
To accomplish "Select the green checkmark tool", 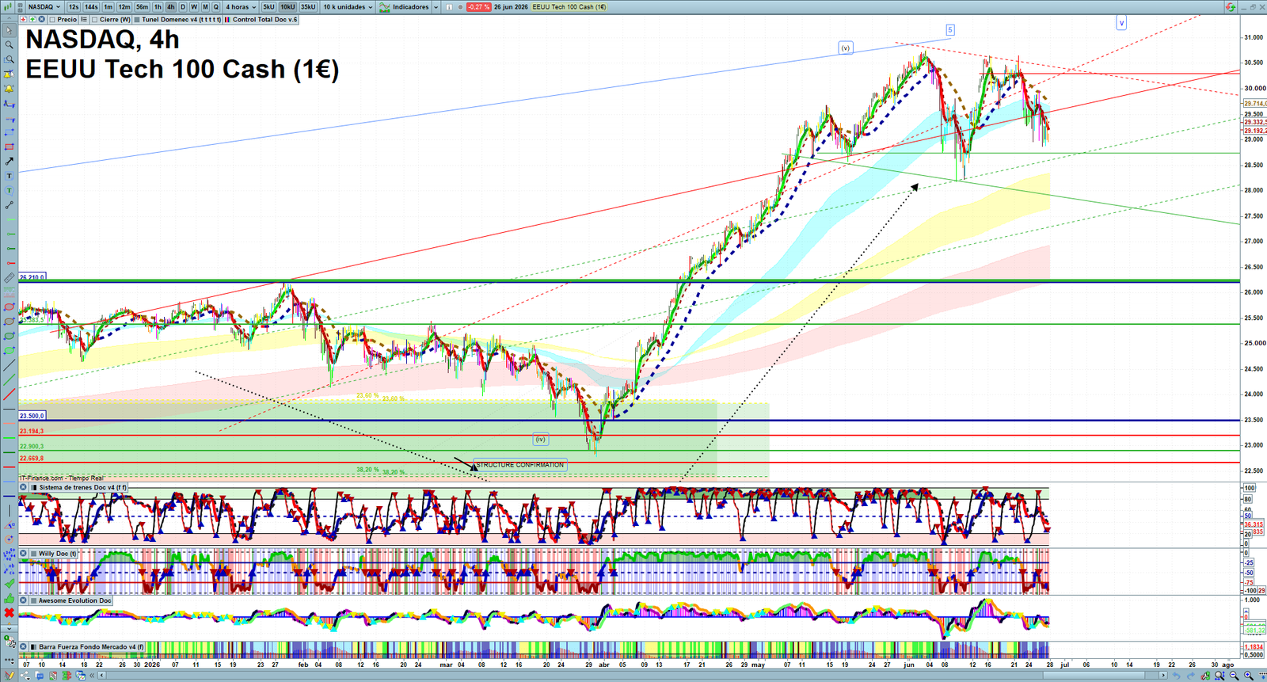I will (9, 583).
